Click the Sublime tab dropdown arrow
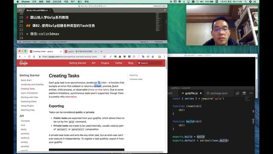The height and width of the screenshot is (154, 273). point(165,10)
